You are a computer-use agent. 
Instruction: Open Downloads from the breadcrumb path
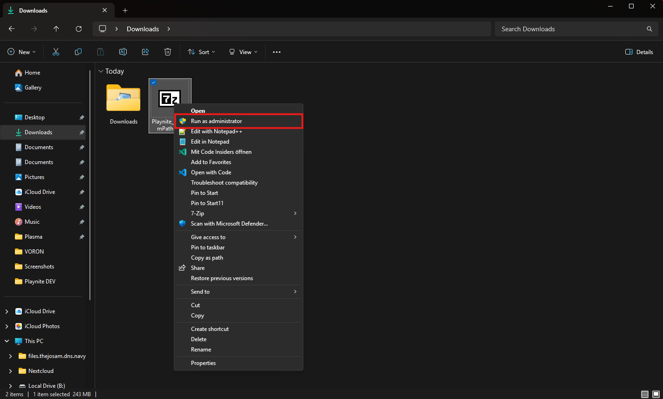tap(143, 28)
